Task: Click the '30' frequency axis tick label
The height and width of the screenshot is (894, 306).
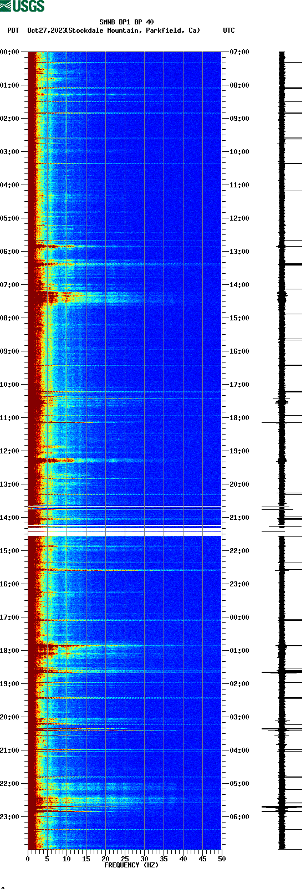Action: coord(144,859)
